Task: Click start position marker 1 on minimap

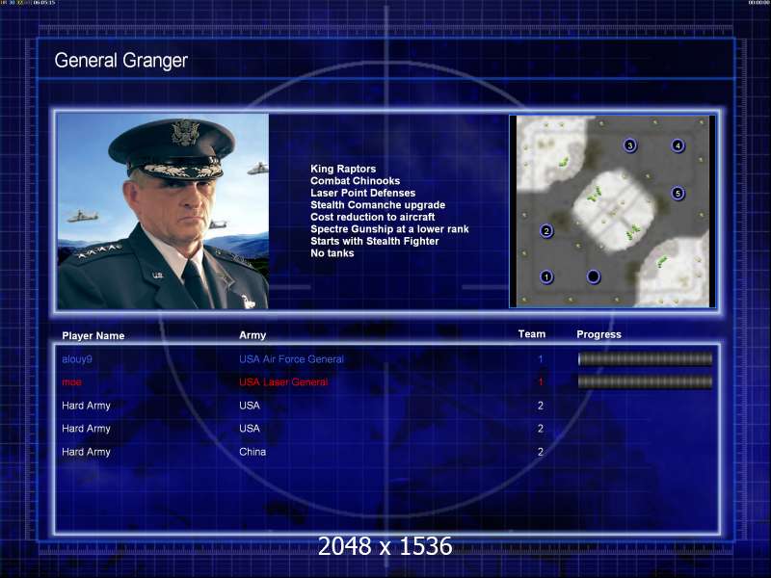Action: point(546,277)
